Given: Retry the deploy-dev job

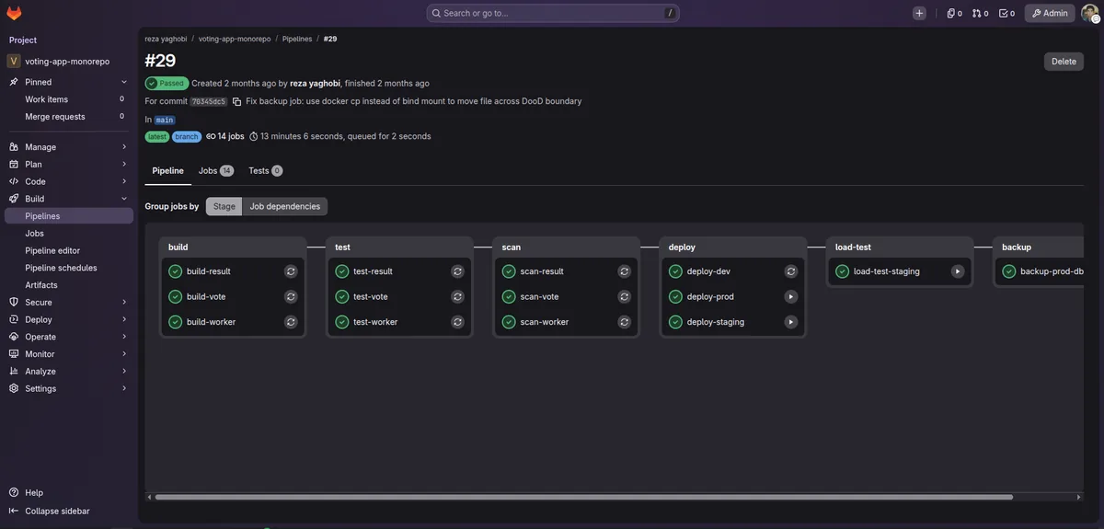Looking at the screenshot, I should 790,271.
